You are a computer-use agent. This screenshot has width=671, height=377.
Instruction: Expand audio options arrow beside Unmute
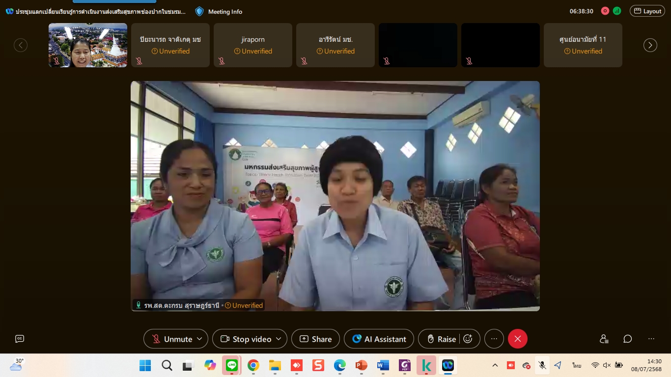click(x=199, y=339)
